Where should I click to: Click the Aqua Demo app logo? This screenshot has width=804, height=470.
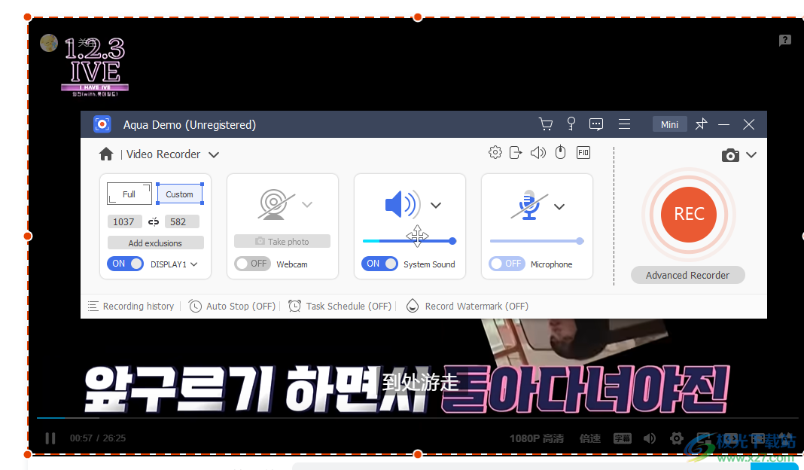[x=102, y=124]
